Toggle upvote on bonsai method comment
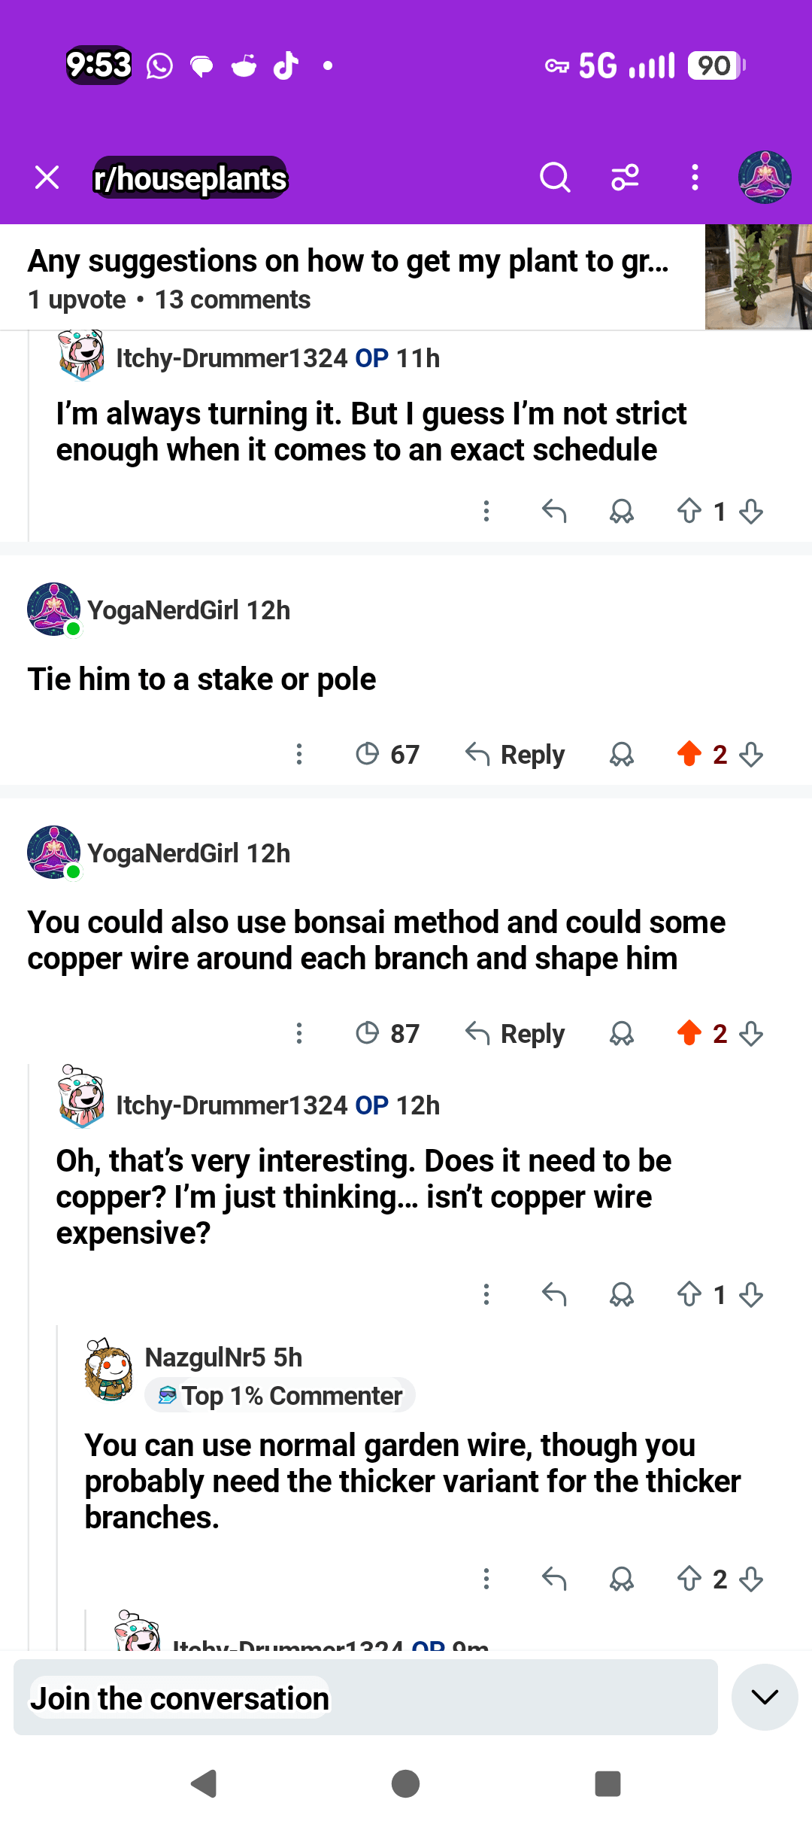The image size is (812, 1824). [689, 1033]
